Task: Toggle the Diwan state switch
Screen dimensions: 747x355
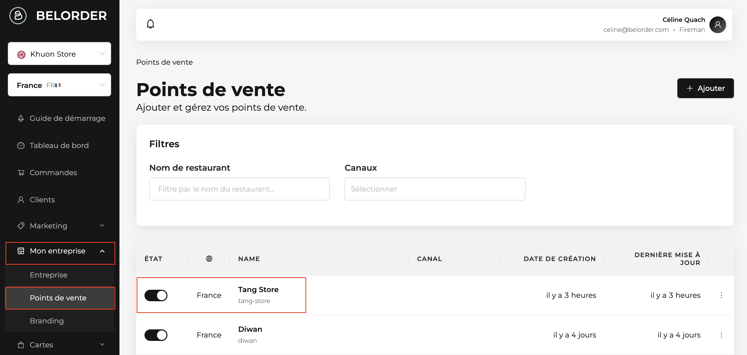Action: click(156, 335)
